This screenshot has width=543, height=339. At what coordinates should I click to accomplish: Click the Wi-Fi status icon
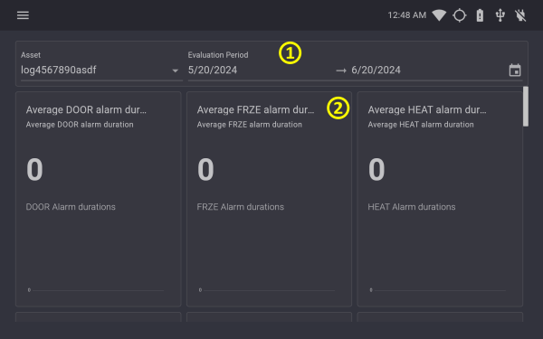[x=439, y=15]
